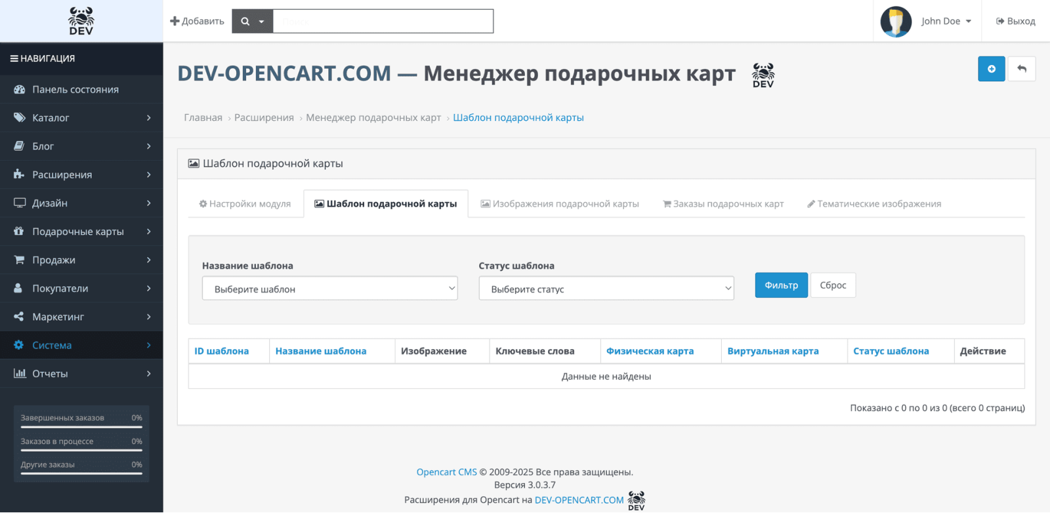Click the НАВИГАЦИЯ hamburger icon
The width and height of the screenshot is (1050, 513).
(14, 58)
